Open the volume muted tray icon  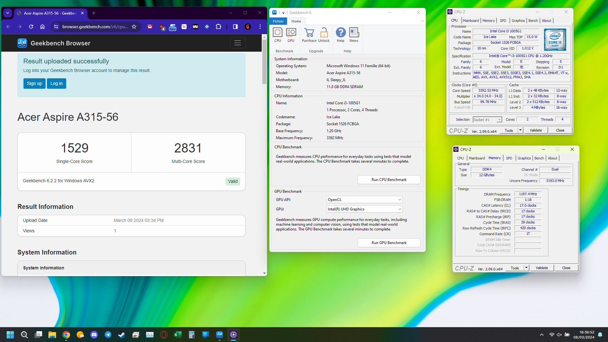pyautogui.click(x=559, y=335)
